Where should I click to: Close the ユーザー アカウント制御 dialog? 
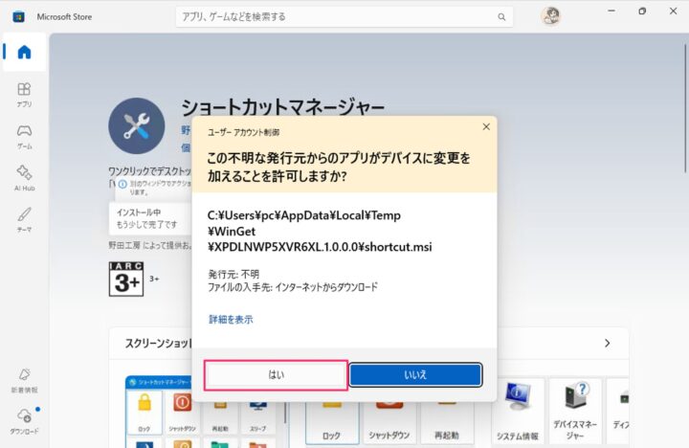(x=480, y=131)
